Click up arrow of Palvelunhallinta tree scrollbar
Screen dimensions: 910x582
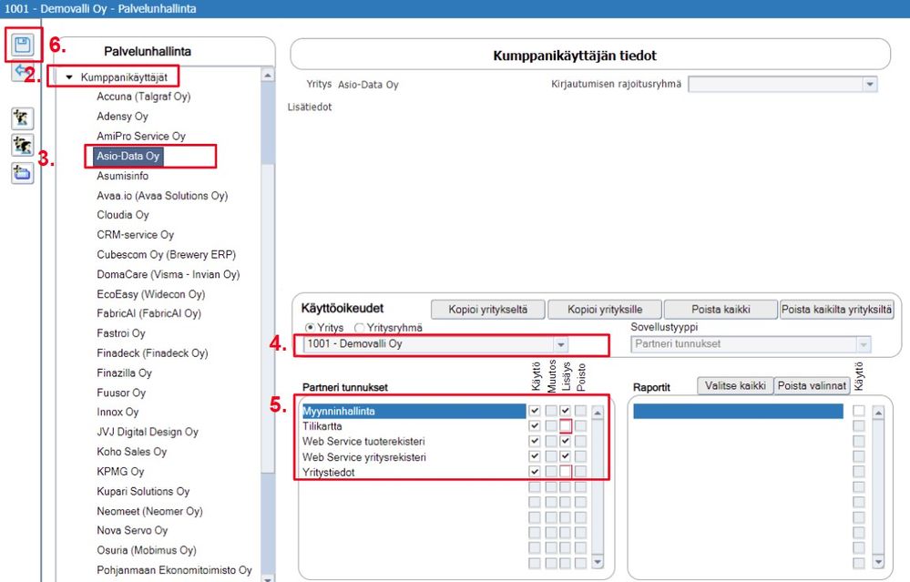268,75
